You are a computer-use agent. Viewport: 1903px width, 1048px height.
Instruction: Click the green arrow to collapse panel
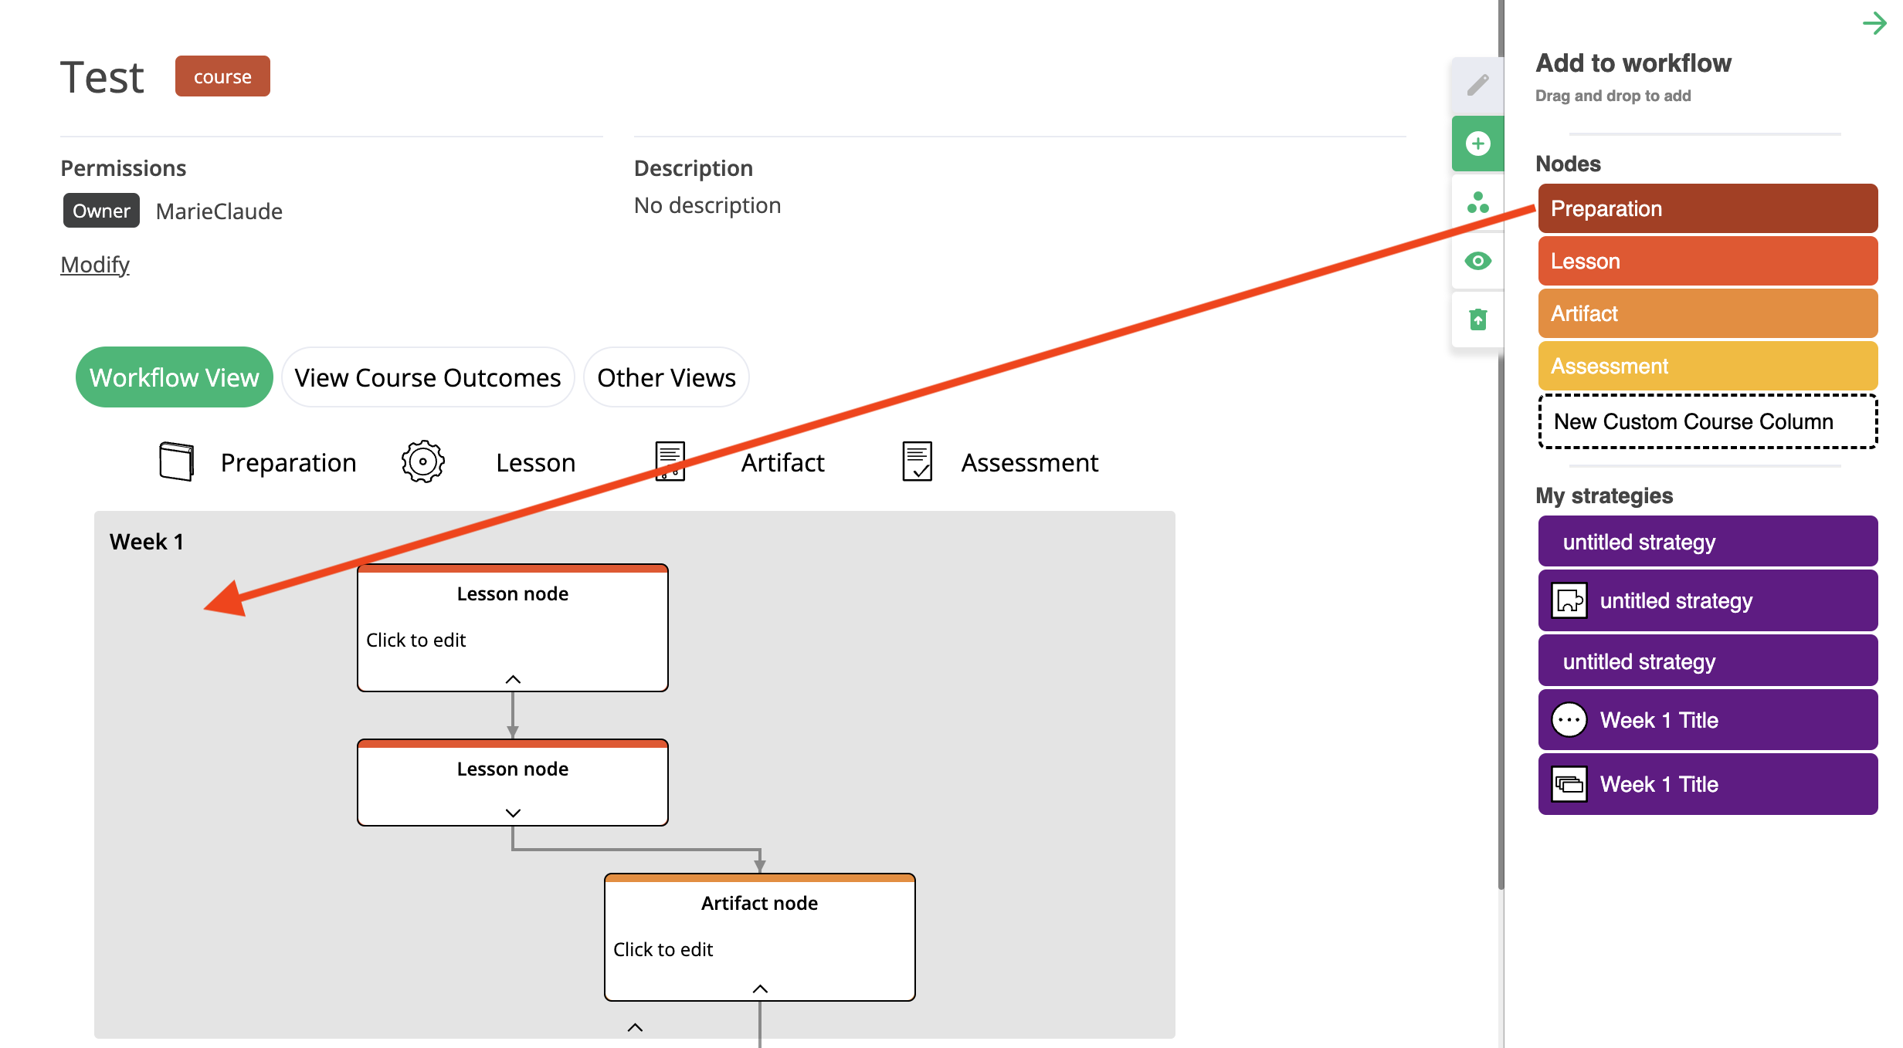tap(1874, 23)
